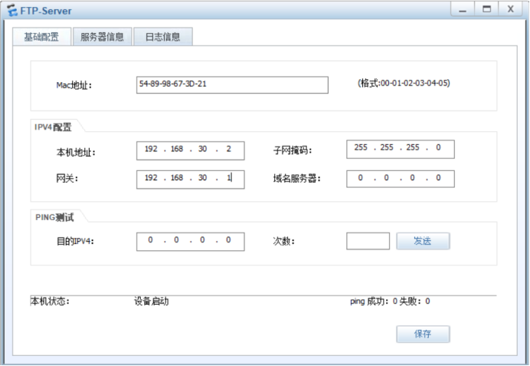Click the 目的IPV4 address field
This screenshot has width=530, height=366.
click(190, 242)
